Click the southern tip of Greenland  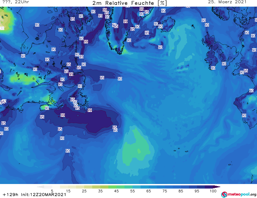point(120,52)
